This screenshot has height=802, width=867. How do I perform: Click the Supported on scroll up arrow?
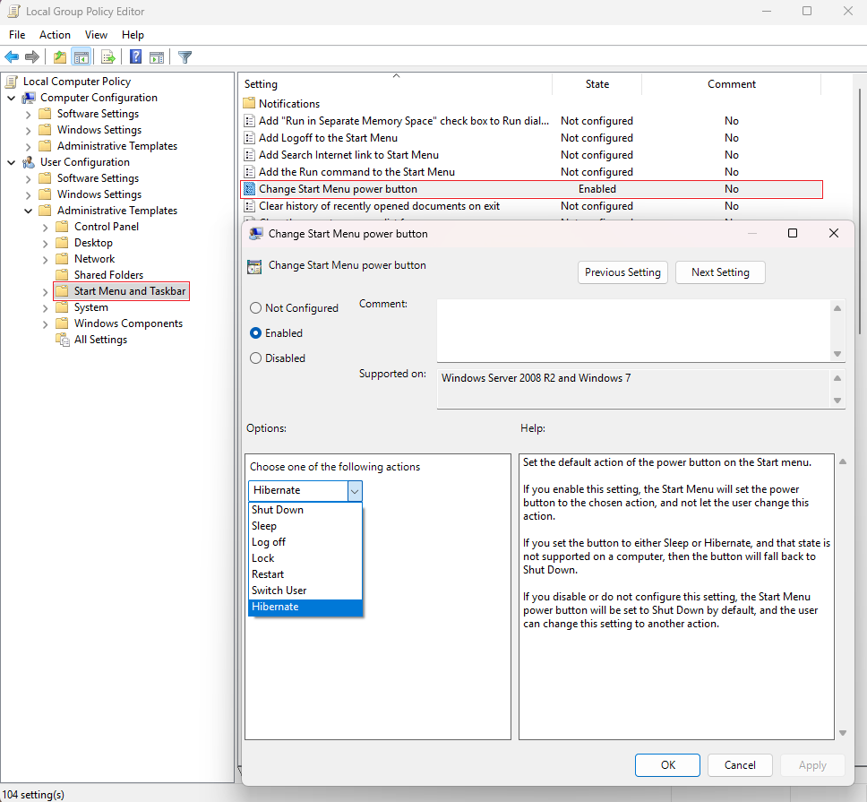[837, 378]
